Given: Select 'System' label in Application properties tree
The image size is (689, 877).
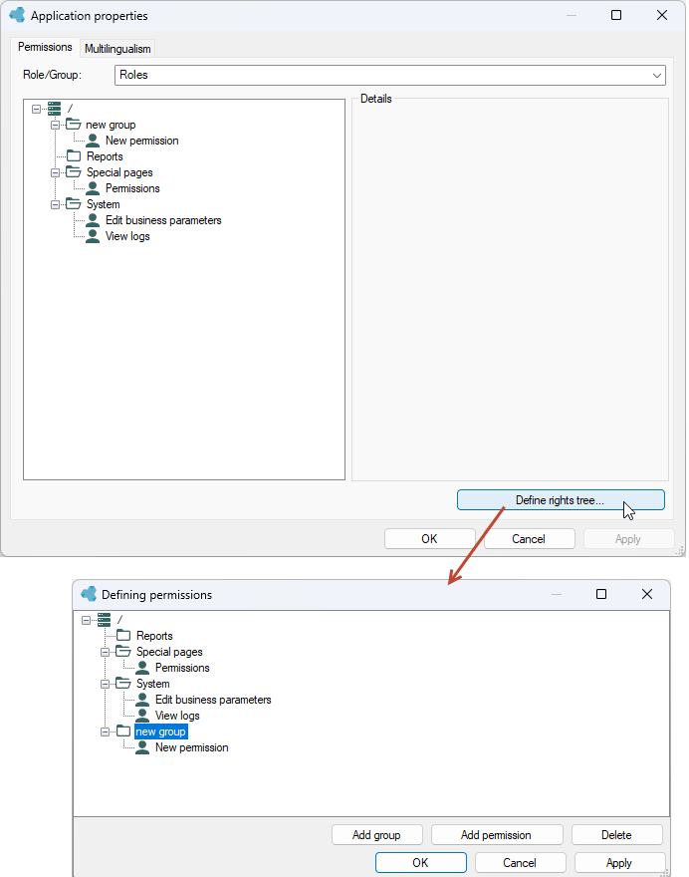Looking at the screenshot, I should click(103, 204).
